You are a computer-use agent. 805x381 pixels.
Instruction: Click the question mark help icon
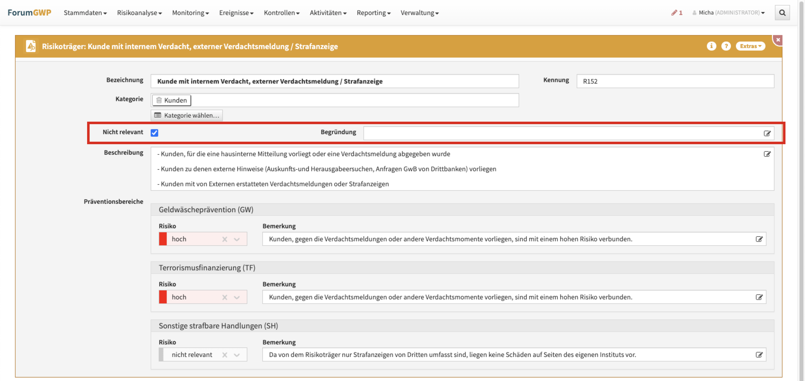pos(726,46)
